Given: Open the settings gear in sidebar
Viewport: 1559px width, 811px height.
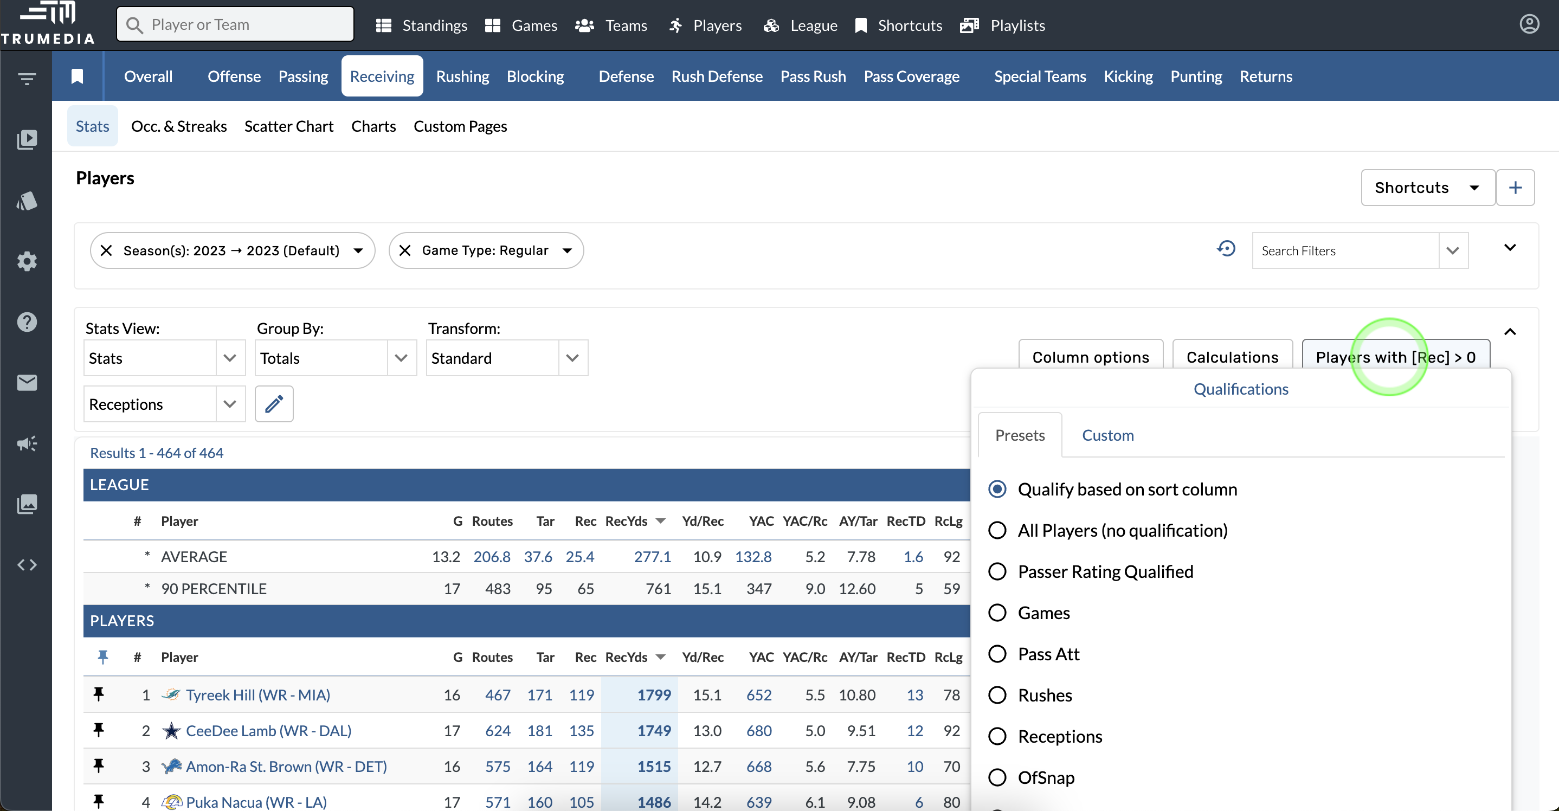Looking at the screenshot, I should click(27, 261).
